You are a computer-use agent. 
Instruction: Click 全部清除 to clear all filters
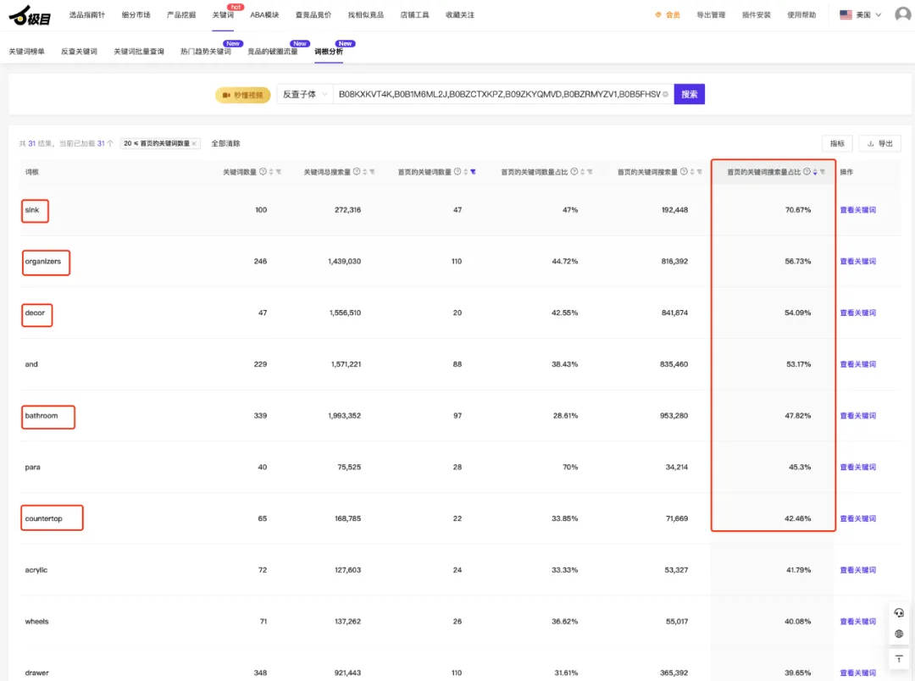(226, 143)
